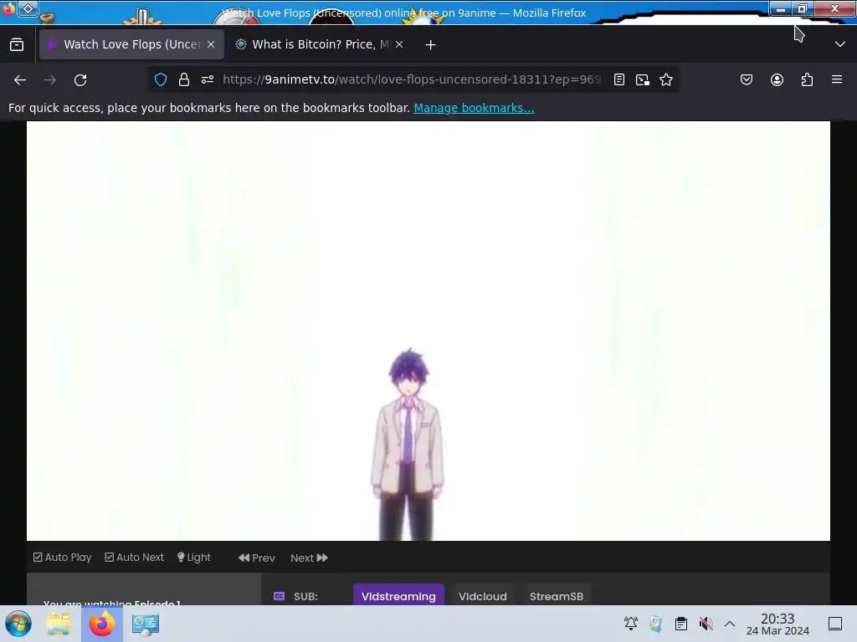Select Vidcloud server
Viewport: 857px width, 642px height.
[483, 596]
